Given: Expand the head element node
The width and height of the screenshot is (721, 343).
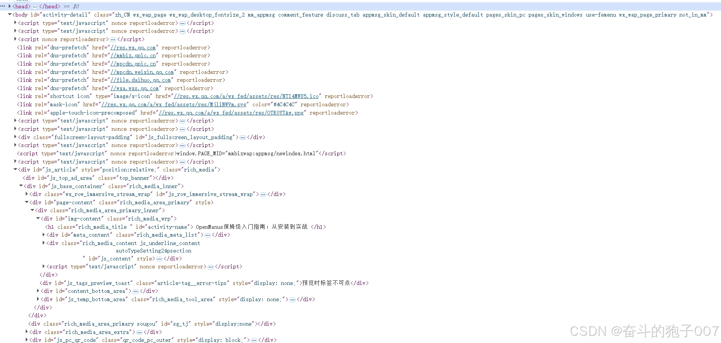Looking at the screenshot, I should [x=9, y=6].
